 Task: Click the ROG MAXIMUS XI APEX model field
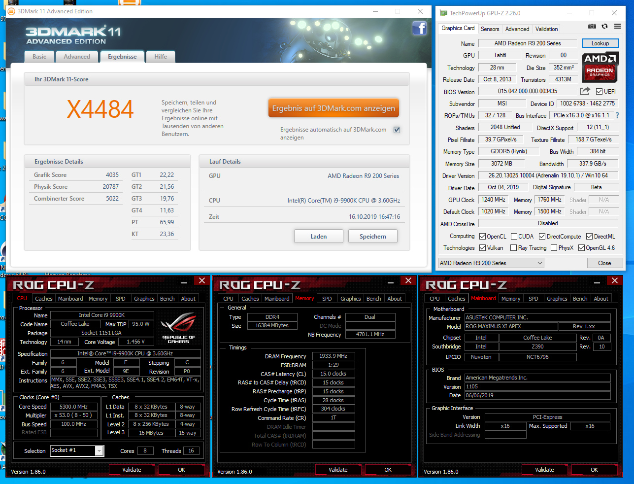coord(511,326)
